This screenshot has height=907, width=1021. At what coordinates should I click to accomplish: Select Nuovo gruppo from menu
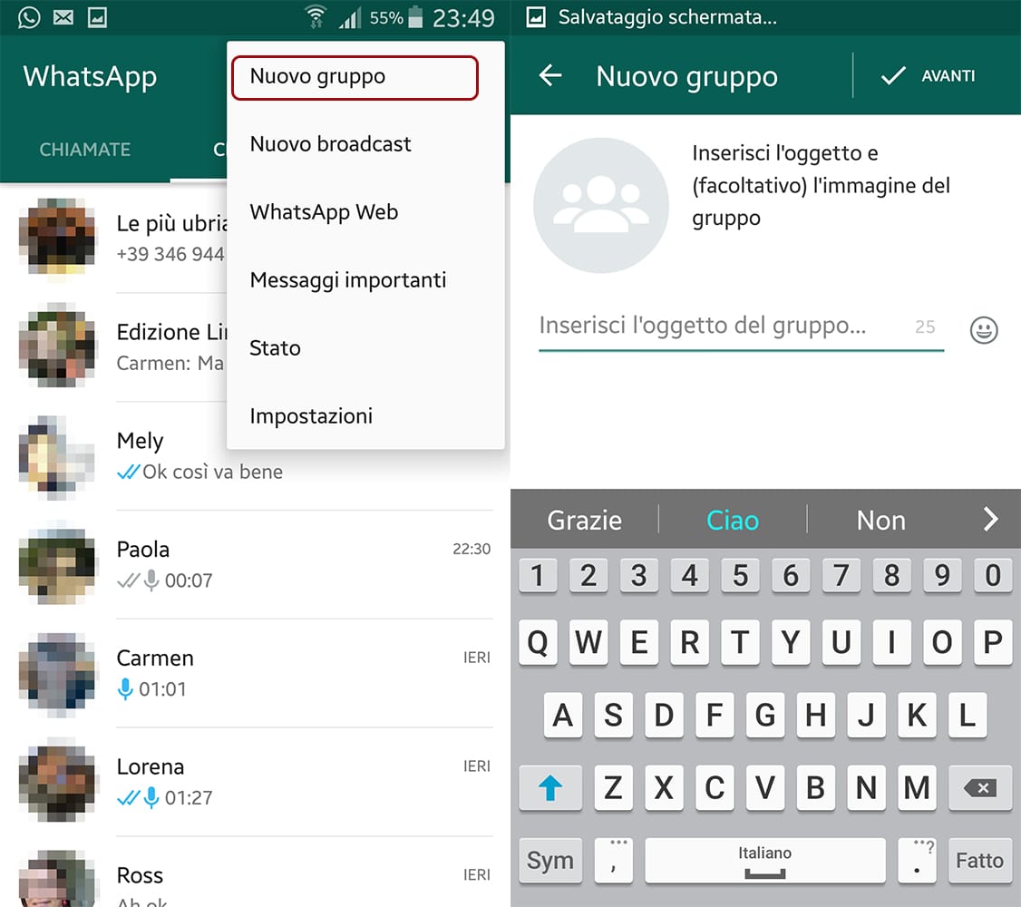pyautogui.click(x=354, y=77)
